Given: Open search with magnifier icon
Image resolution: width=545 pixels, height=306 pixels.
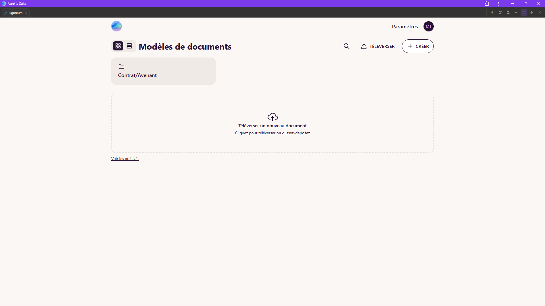Looking at the screenshot, I should [x=347, y=46].
